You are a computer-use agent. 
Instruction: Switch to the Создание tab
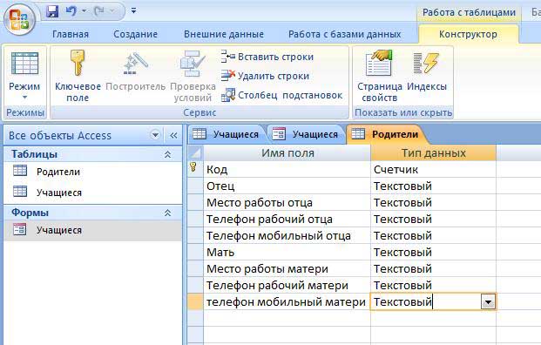coord(136,34)
